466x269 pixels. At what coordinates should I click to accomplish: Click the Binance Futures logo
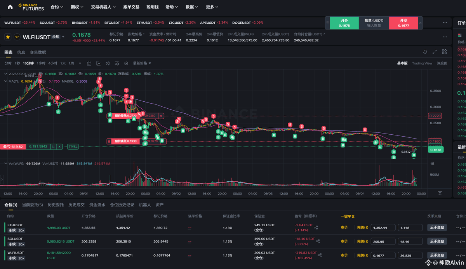[31, 7]
